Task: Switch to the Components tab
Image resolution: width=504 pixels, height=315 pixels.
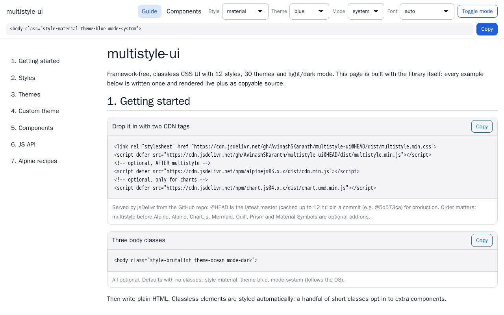Action: point(184,11)
